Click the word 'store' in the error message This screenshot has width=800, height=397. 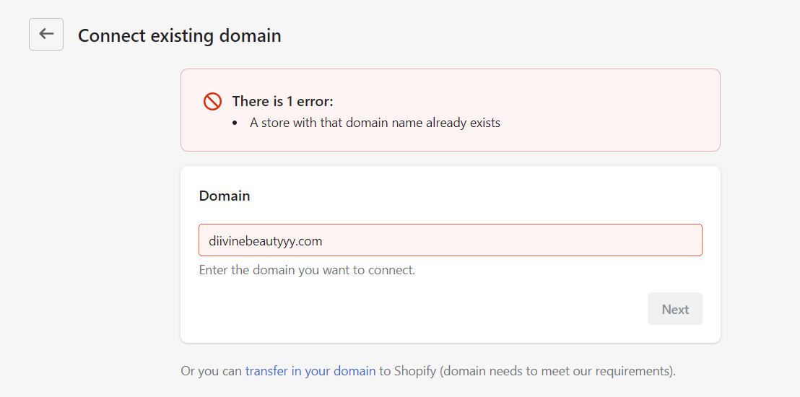point(277,123)
